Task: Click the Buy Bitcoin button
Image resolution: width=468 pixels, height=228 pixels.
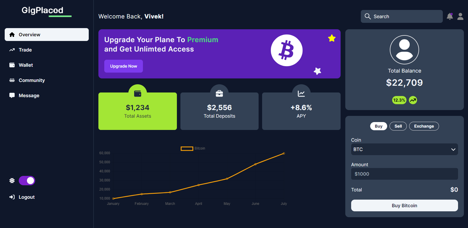Action: (x=404, y=205)
